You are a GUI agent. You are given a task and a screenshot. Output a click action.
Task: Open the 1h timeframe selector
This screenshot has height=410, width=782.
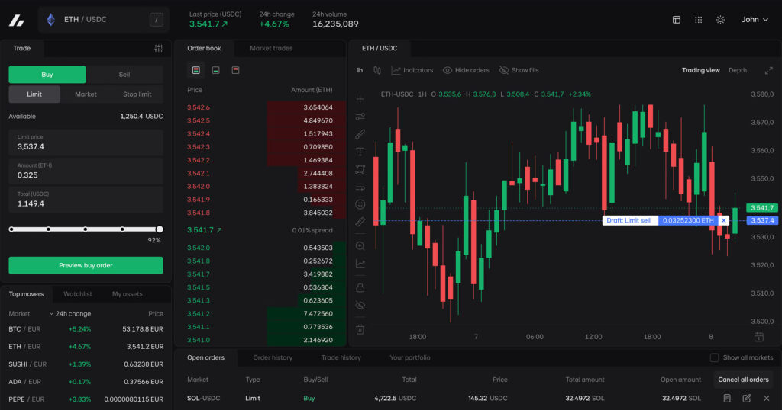pyautogui.click(x=360, y=70)
